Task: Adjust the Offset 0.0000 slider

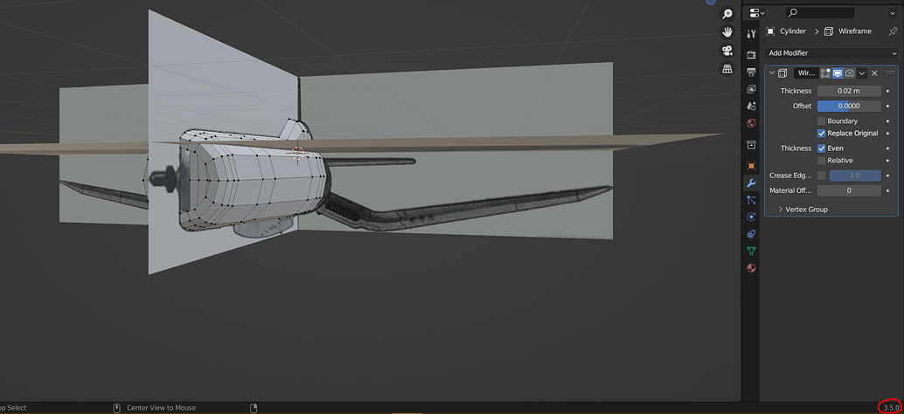Action: tap(849, 106)
